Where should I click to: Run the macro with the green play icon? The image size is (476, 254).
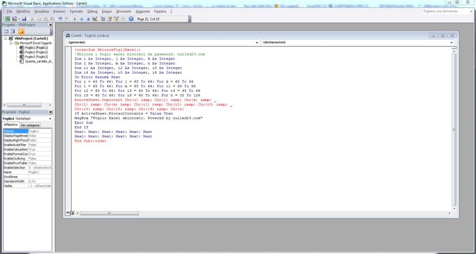(75, 19)
